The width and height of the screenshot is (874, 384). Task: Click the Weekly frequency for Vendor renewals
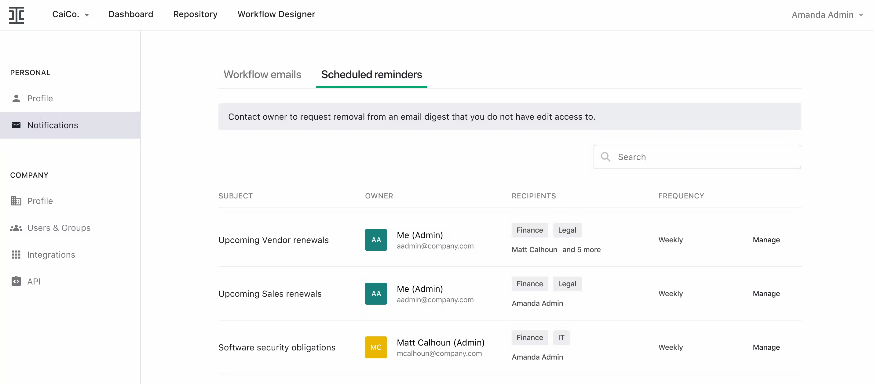point(671,240)
